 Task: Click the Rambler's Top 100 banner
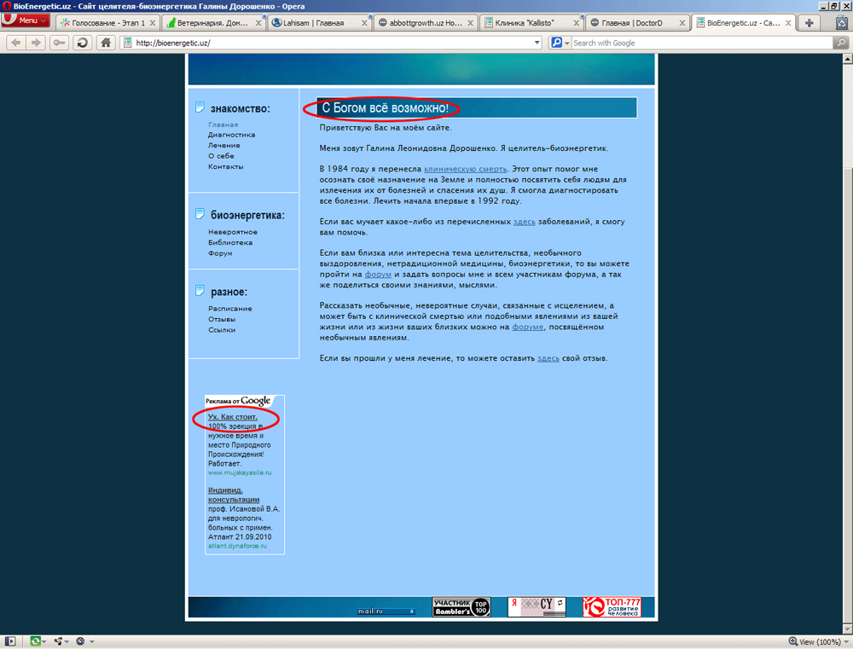pyautogui.click(x=461, y=606)
